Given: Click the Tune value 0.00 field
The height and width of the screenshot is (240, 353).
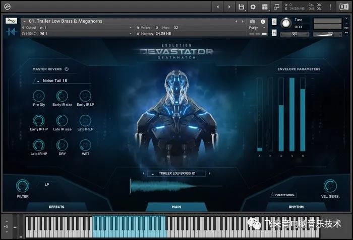Looking at the screenshot, I should pos(299,27).
